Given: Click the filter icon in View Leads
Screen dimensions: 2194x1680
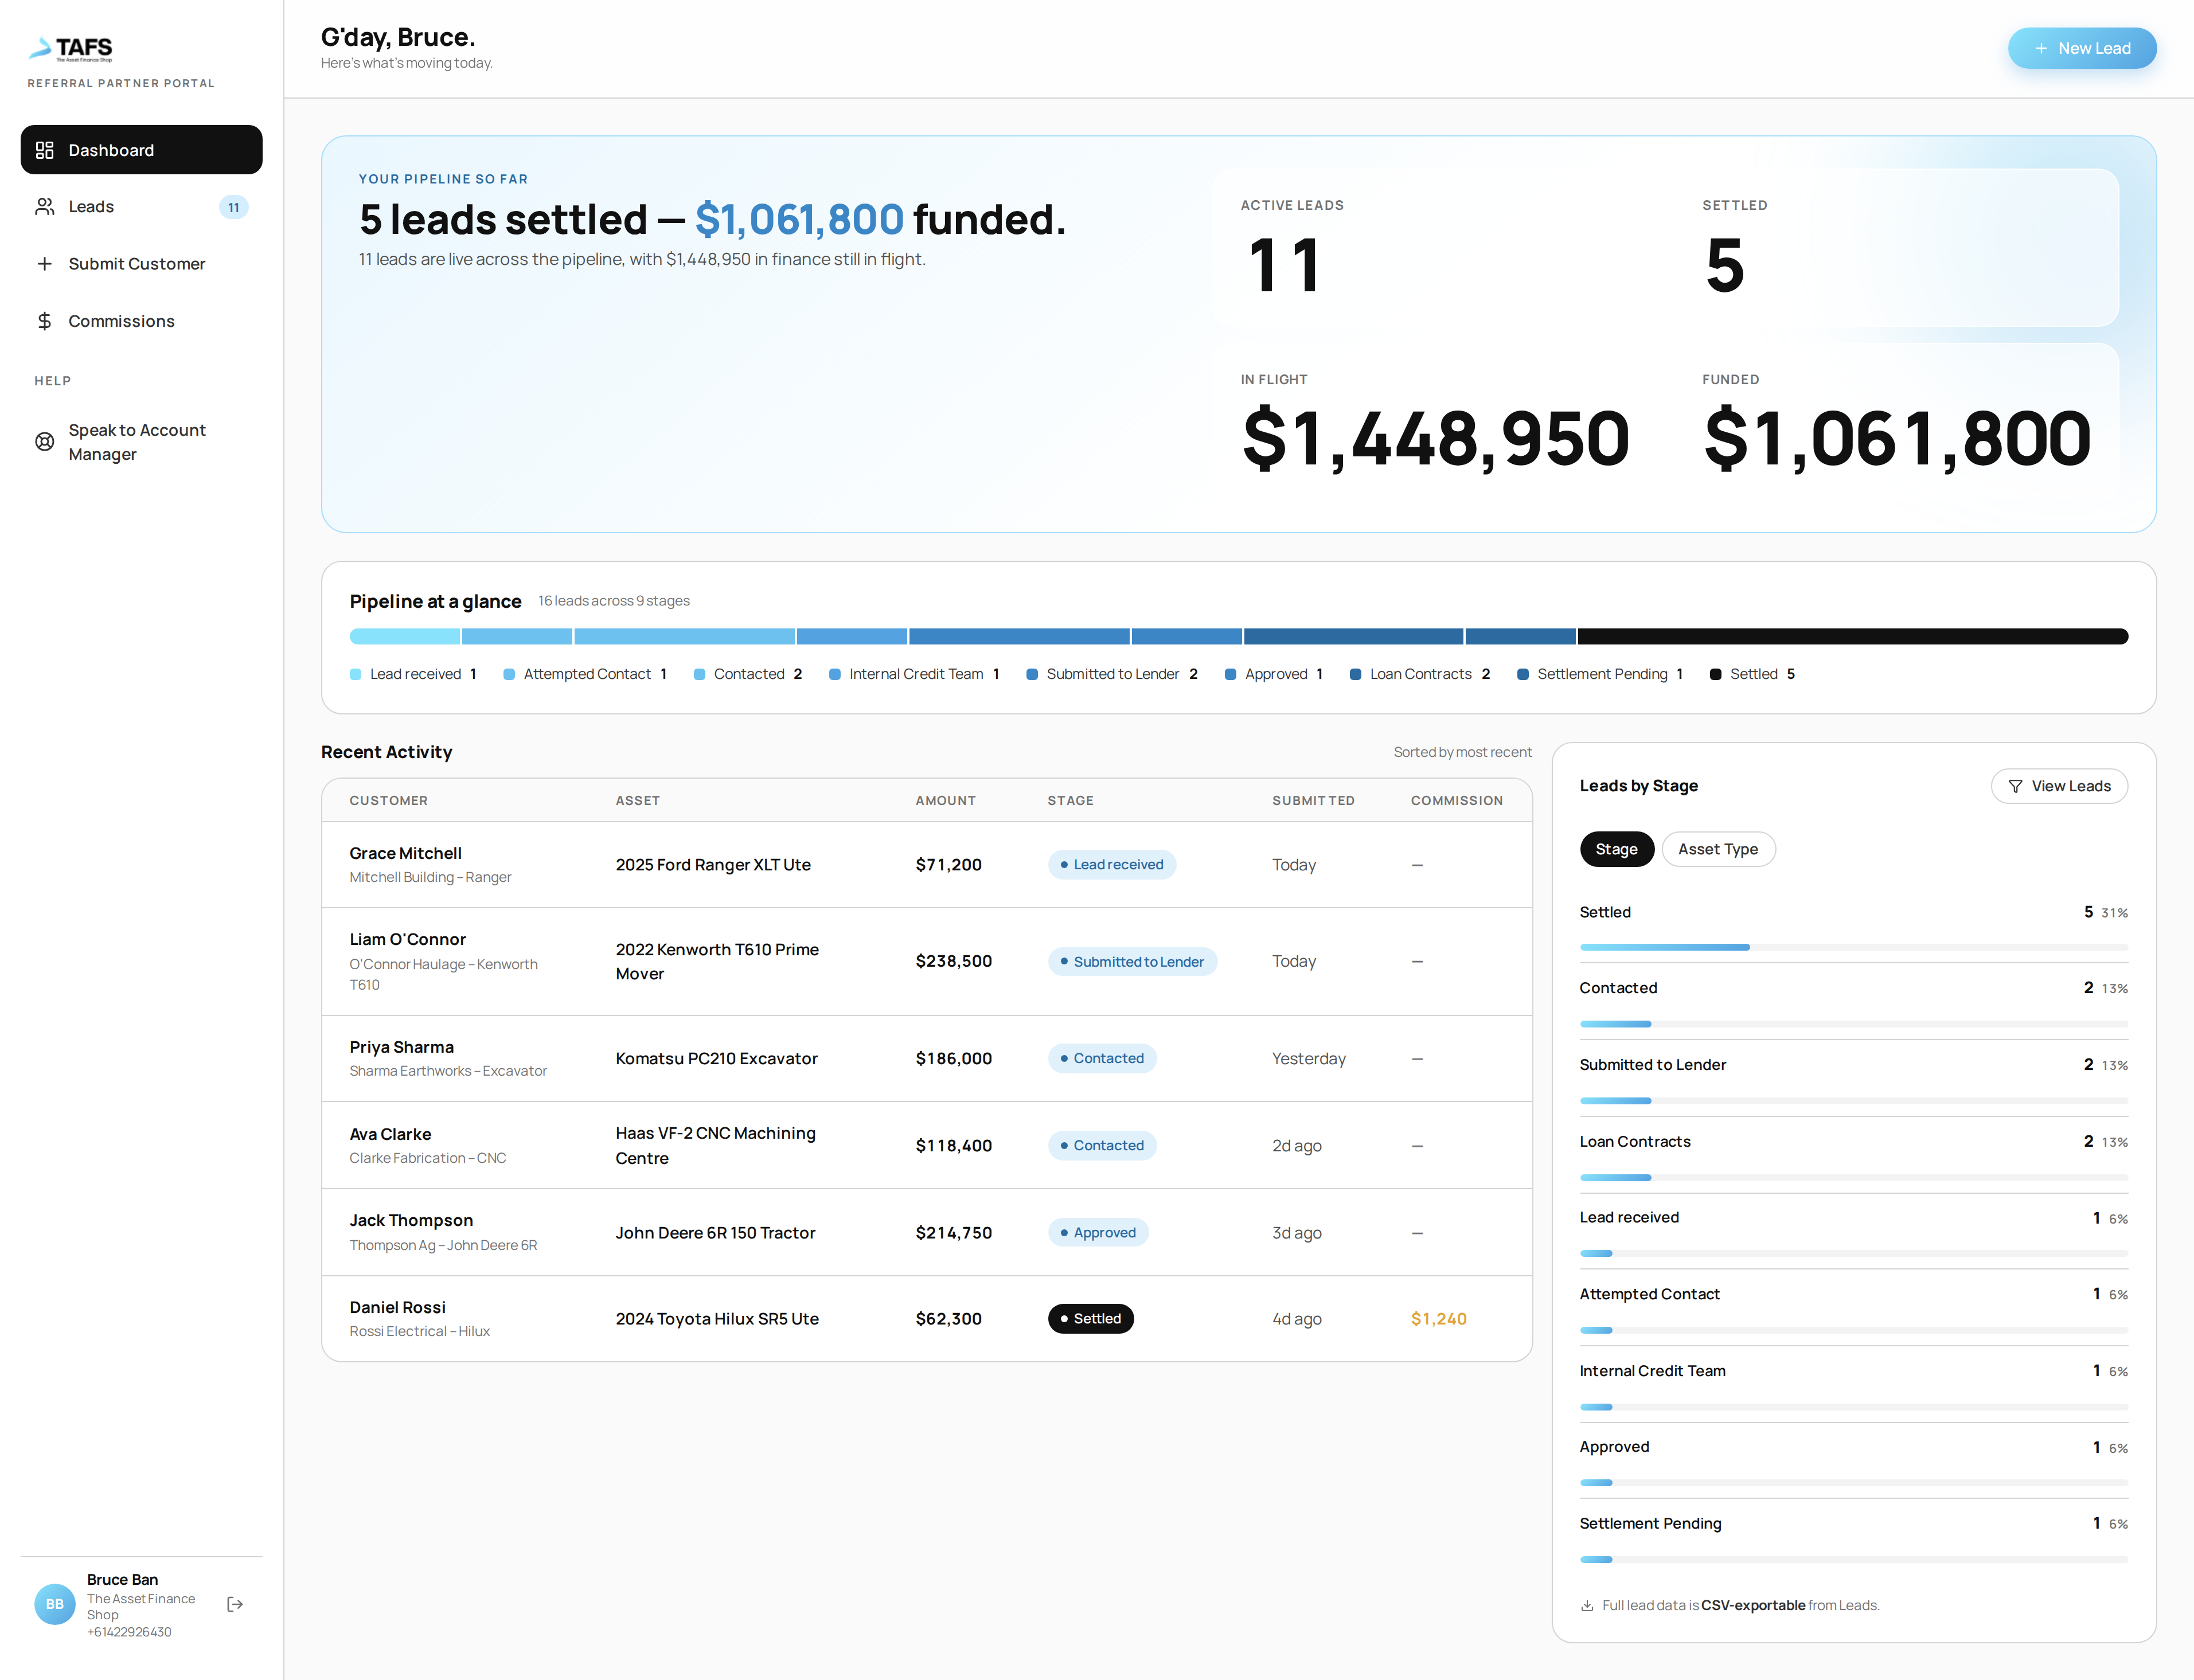Looking at the screenshot, I should 2015,787.
